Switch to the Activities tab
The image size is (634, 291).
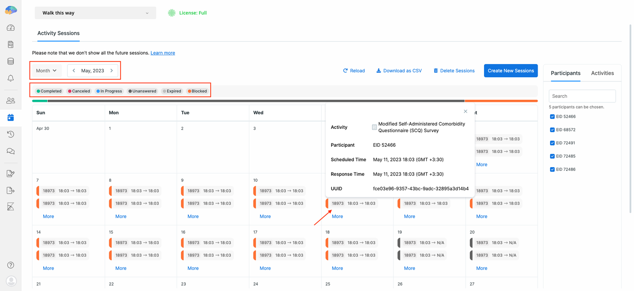(x=602, y=73)
